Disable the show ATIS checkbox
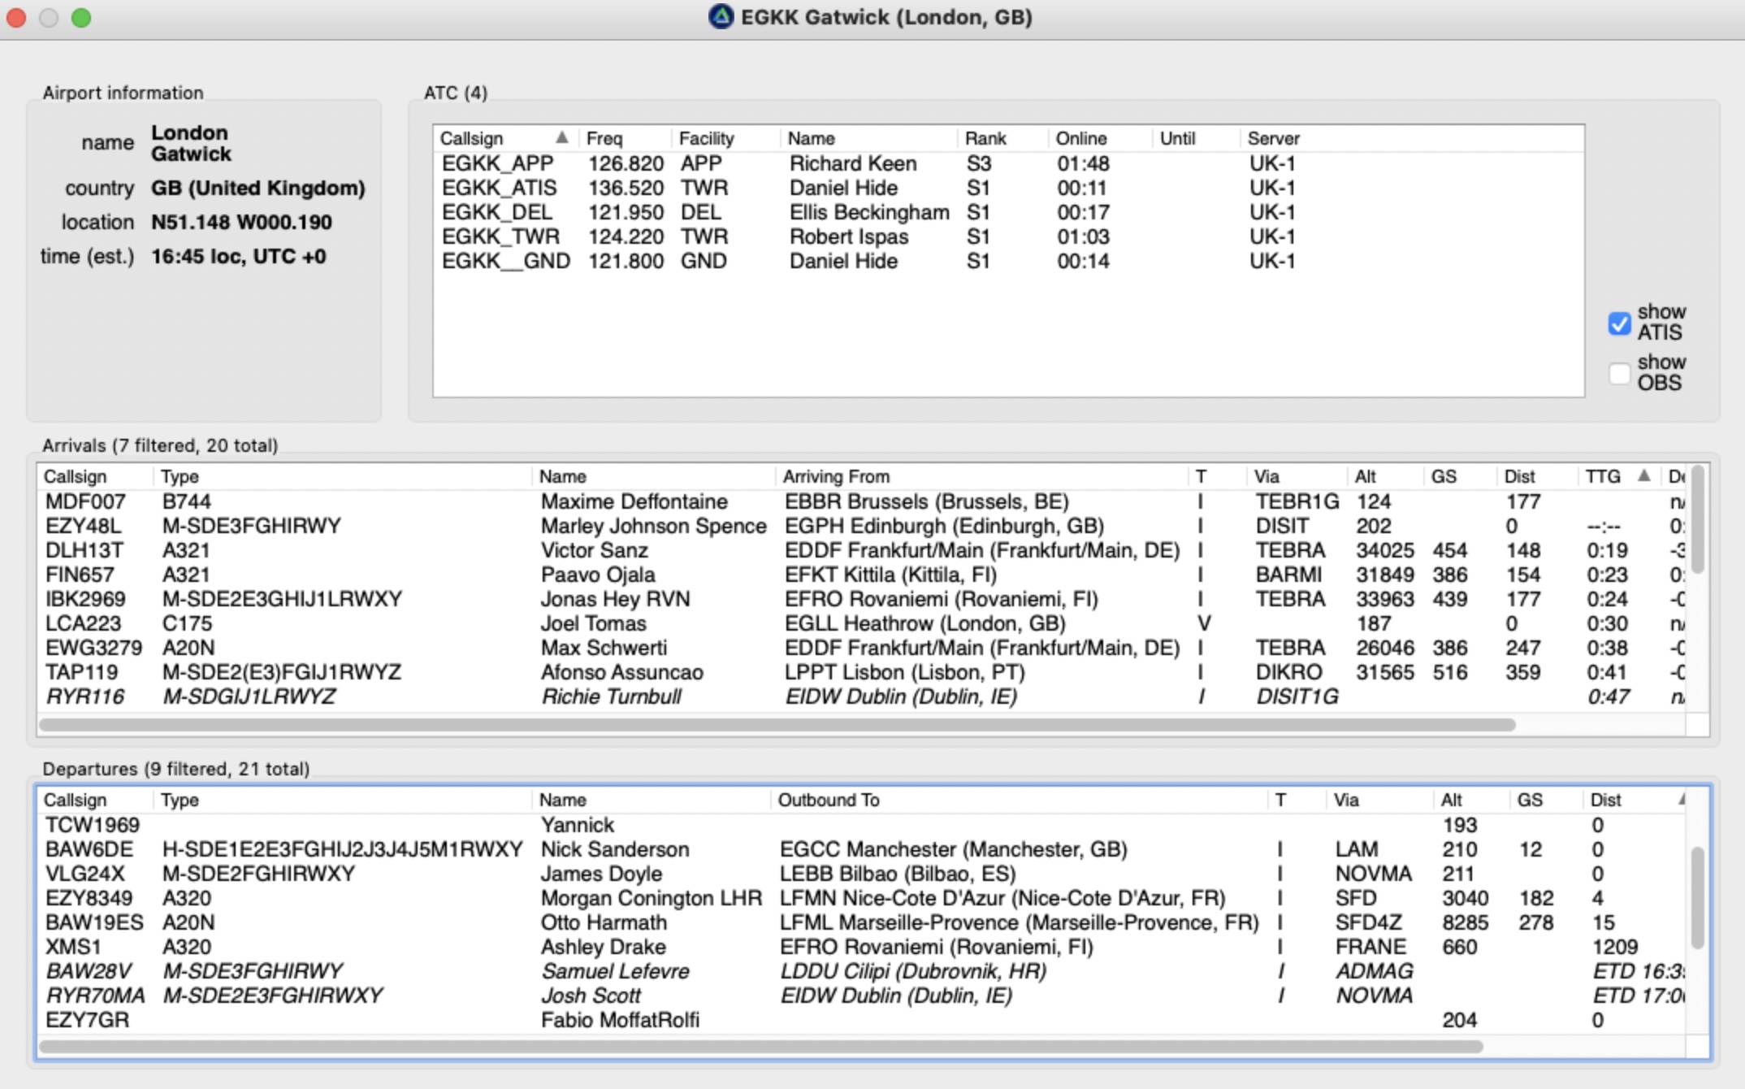Image resolution: width=1745 pixels, height=1089 pixels. click(x=1619, y=323)
